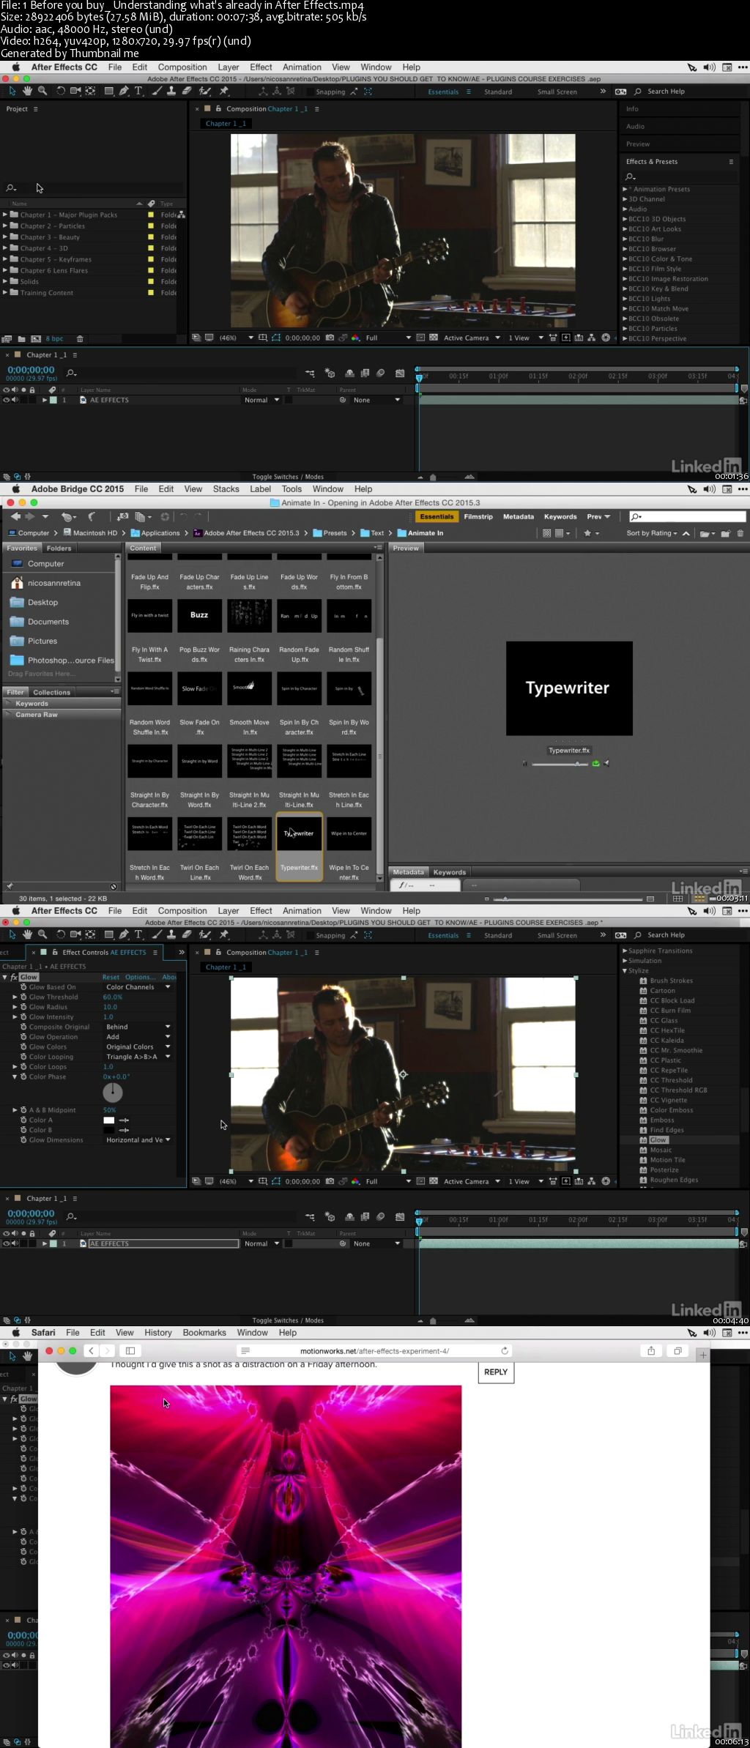Open the Glow Colors Original Colors dropdown

(138, 1047)
